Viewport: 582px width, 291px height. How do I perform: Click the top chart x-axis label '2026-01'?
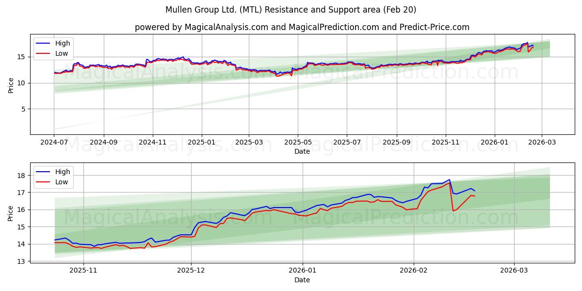click(x=495, y=143)
